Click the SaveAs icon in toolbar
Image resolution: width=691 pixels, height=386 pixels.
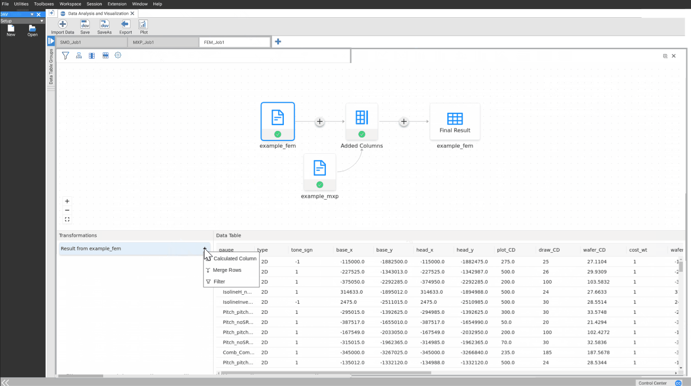pos(104,24)
